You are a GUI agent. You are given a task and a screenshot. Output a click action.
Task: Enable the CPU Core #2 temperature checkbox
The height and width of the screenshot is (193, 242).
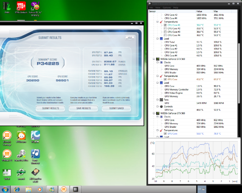click(x=165, y=29)
